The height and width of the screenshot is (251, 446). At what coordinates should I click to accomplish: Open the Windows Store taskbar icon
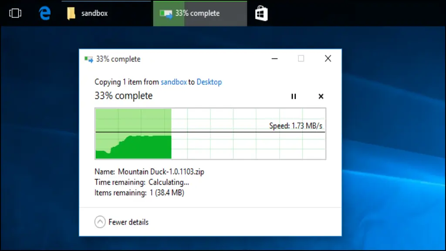coord(261,14)
